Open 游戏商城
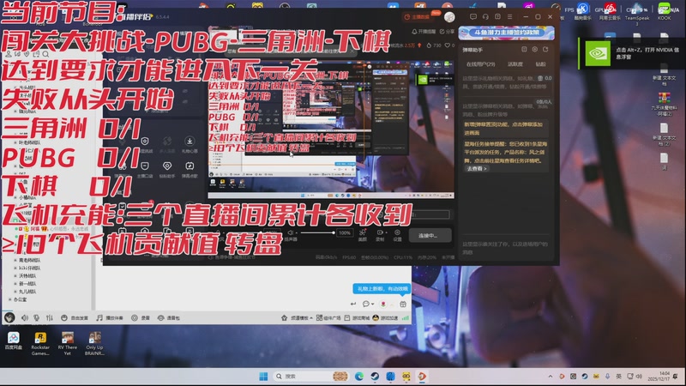686x386 pixels. pyautogui.click(x=357, y=317)
